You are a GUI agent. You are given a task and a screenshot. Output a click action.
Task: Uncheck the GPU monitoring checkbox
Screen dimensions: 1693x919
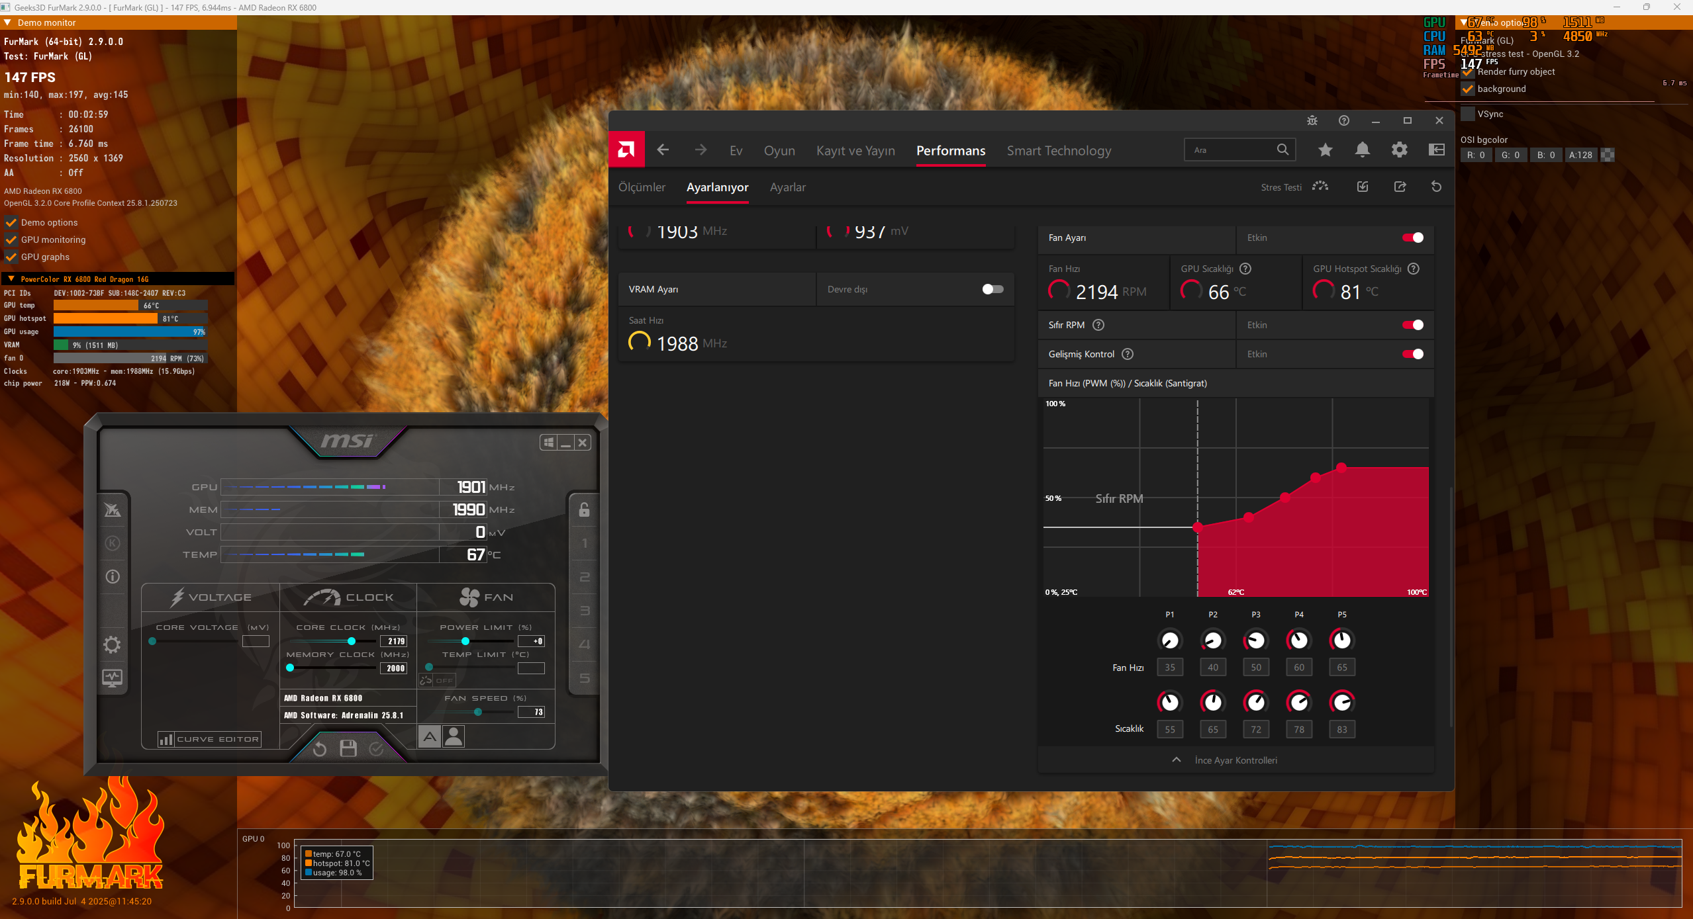(x=11, y=240)
